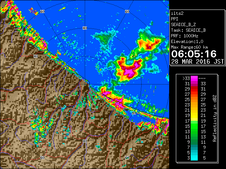Click the yellow 19–21 dBZ legend band
Viewport: 226px width, 169px height.
click(x=194, y=115)
